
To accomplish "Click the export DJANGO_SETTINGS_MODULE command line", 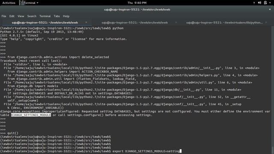I will pyautogui.click(x=91, y=151).
